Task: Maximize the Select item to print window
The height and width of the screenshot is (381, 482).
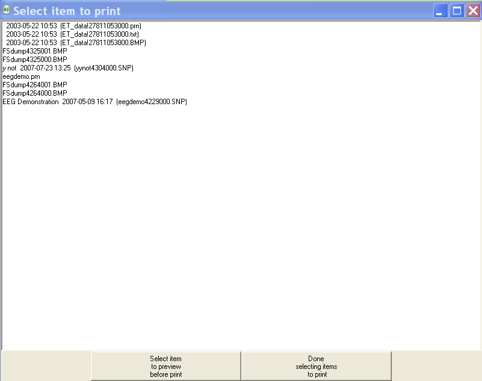Action: [x=457, y=11]
